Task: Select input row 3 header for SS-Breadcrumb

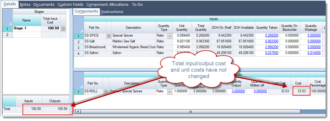Action: [x=79, y=48]
